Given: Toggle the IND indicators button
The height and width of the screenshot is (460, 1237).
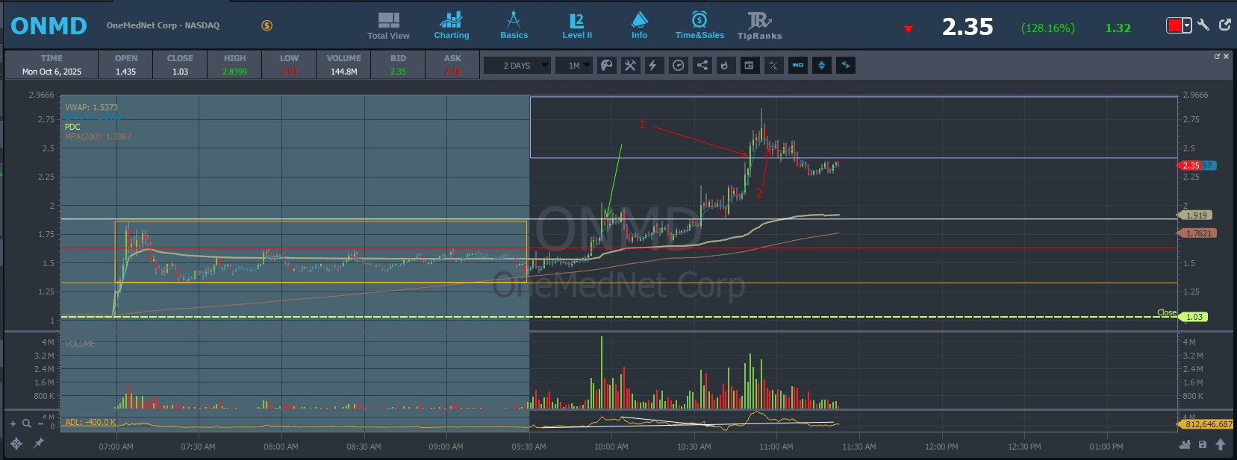Looking at the screenshot, I should coord(797,66).
